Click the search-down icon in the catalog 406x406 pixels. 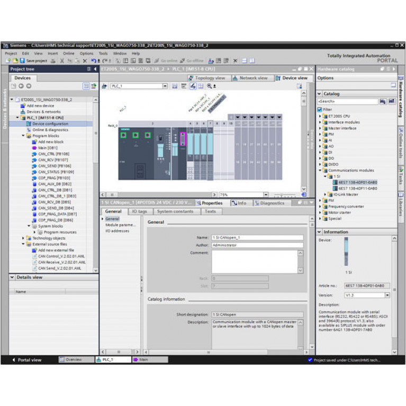point(383,102)
